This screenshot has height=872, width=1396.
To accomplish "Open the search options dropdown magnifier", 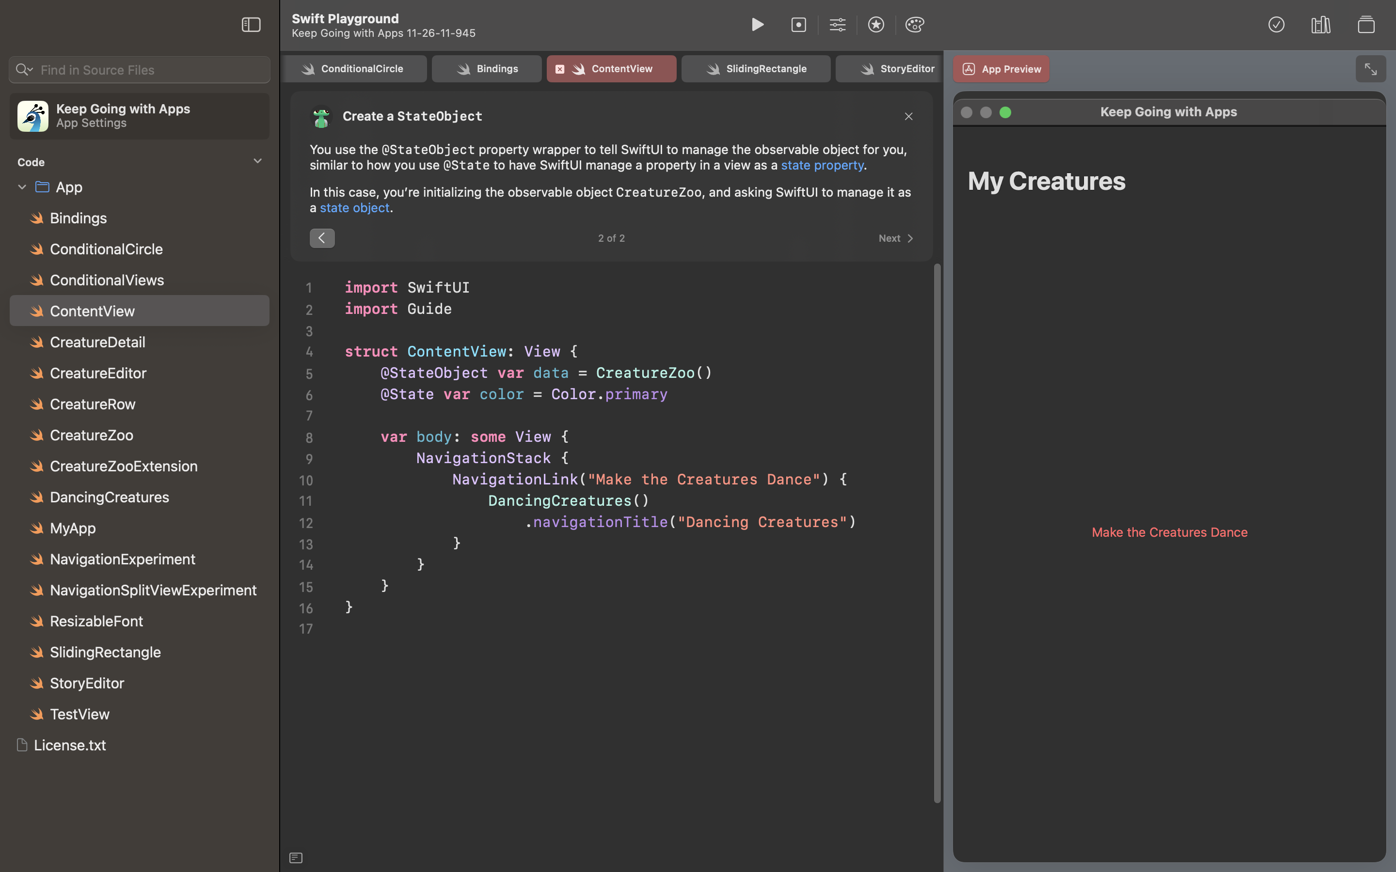I will point(24,70).
